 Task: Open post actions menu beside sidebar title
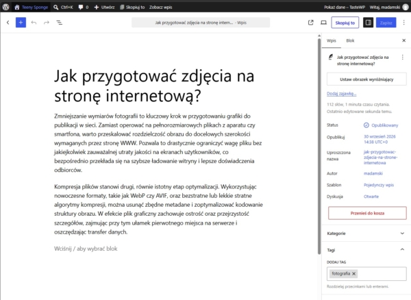(x=402, y=57)
